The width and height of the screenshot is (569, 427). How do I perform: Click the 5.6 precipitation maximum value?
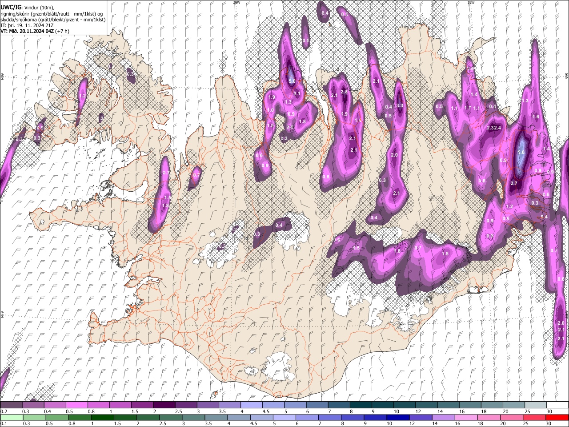(x=522, y=152)
